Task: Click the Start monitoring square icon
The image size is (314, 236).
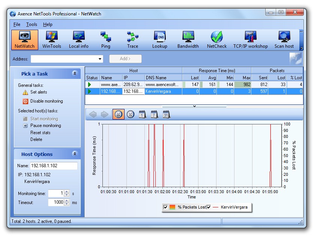Action: 26,119
